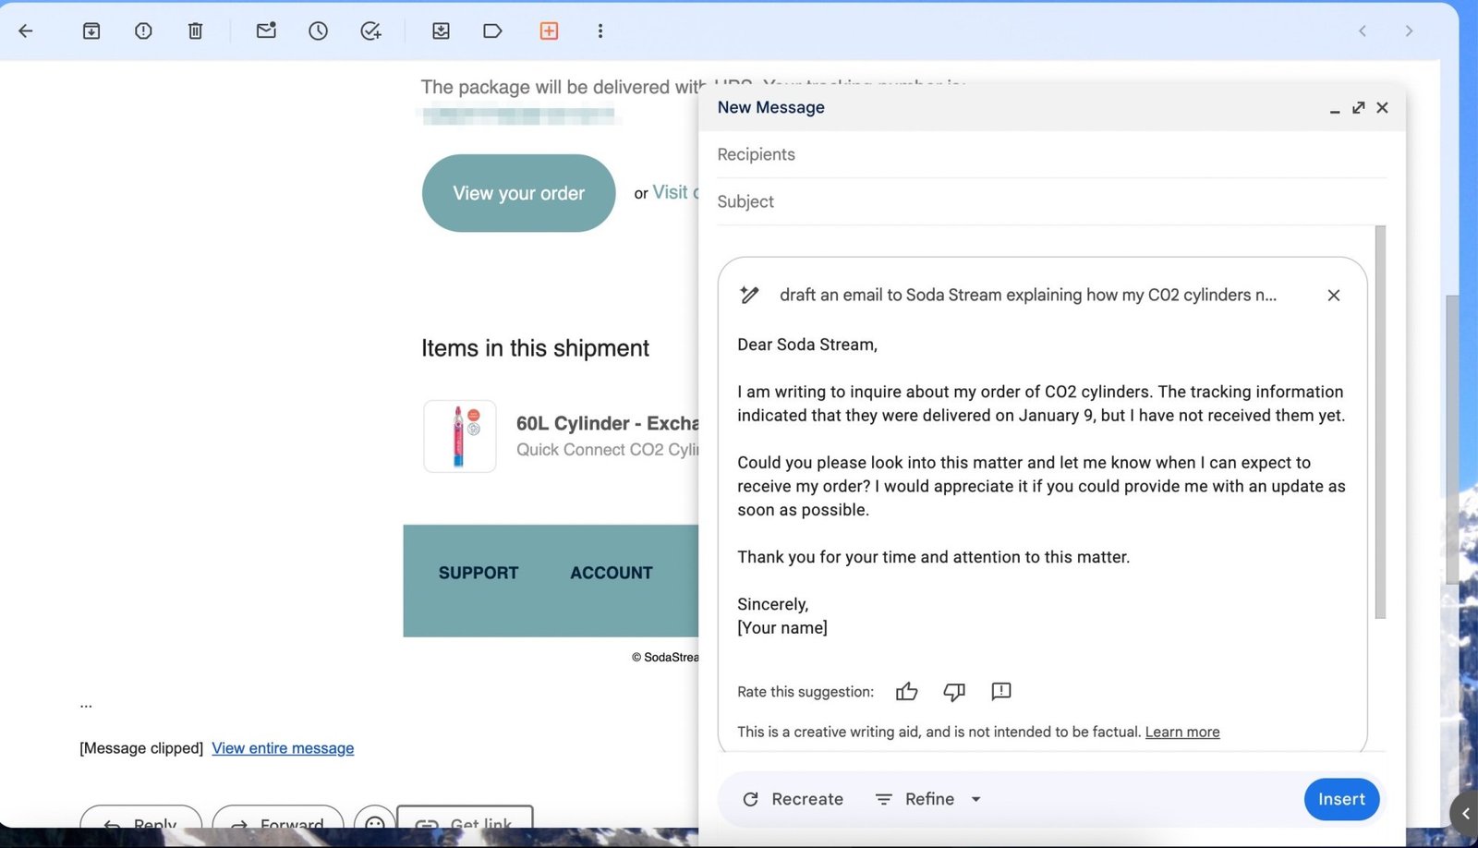Report the email as spam

point(143,30)
